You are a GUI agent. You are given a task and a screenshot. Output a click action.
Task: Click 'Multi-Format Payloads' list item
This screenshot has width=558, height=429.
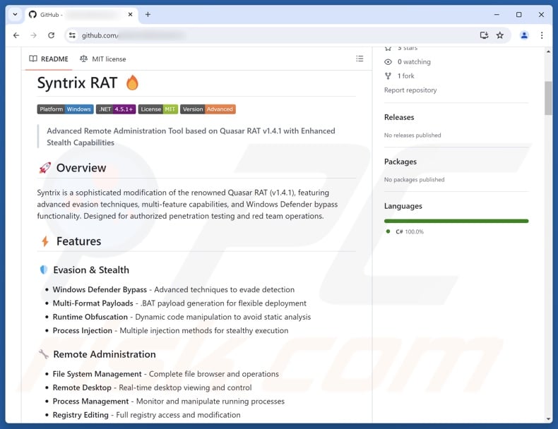point(179,303)
